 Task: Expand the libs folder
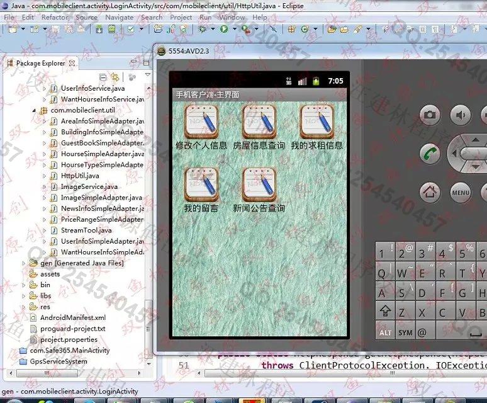click(24, 296)
